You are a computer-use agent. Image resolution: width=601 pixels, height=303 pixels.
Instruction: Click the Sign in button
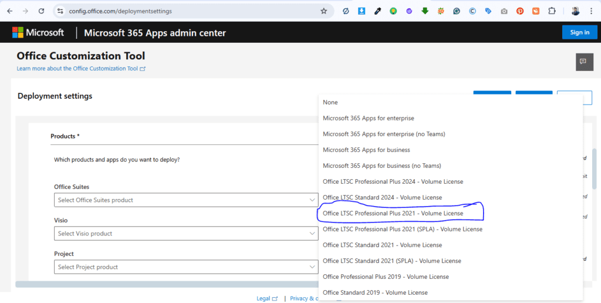pos(579,32)
